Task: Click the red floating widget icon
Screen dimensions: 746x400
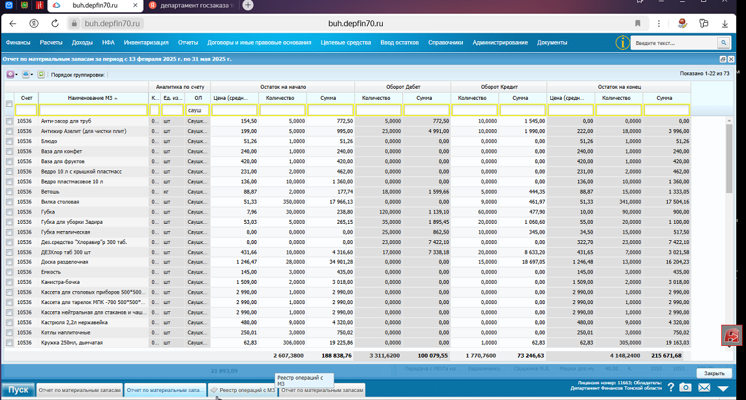Action: (x=732, y=336)
